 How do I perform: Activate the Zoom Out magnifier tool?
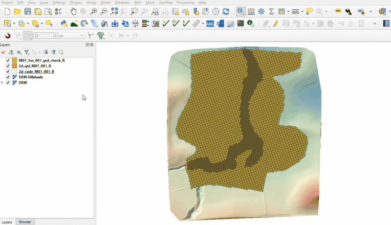coord(104,11)
